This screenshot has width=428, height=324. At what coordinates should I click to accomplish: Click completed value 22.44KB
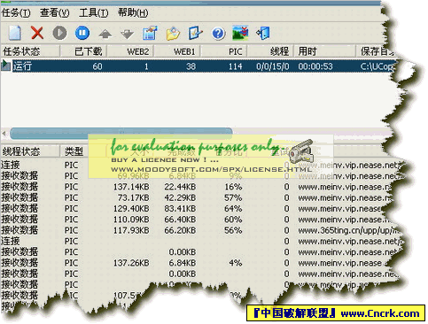pos(180,187)
